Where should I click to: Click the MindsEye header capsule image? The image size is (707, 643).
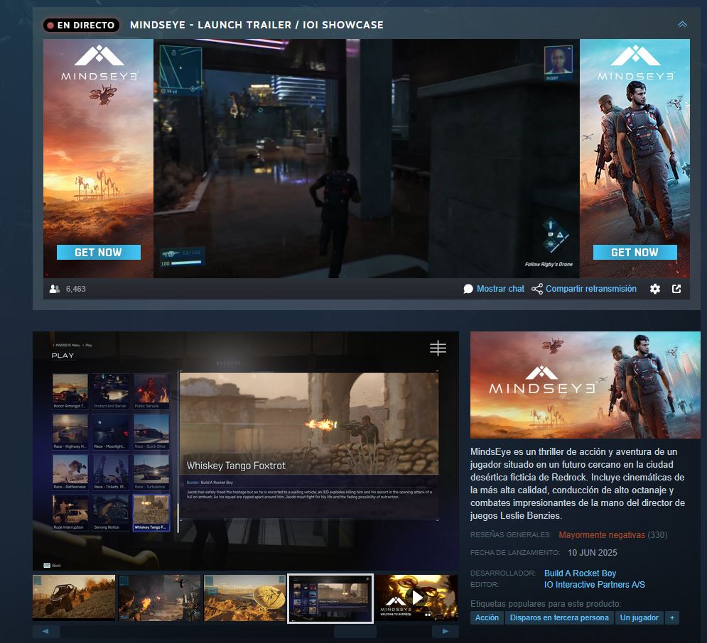pyautogui.click(x=585, y=385)
